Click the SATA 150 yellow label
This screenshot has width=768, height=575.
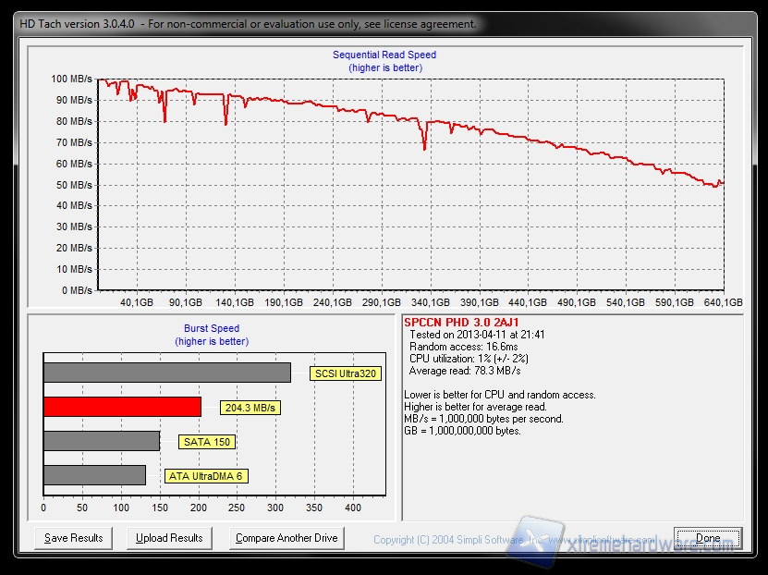(x=207, y=442)
